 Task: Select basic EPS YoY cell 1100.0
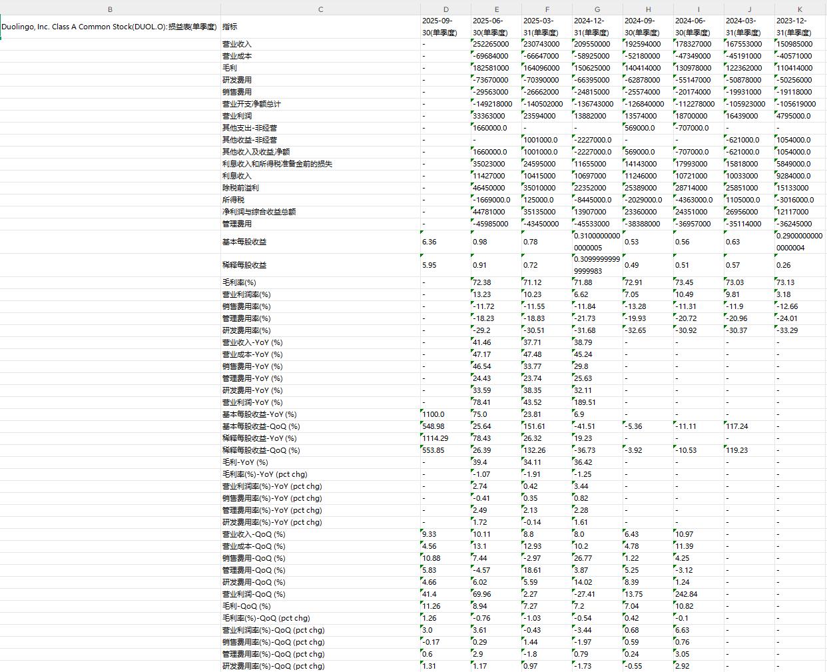445,414
